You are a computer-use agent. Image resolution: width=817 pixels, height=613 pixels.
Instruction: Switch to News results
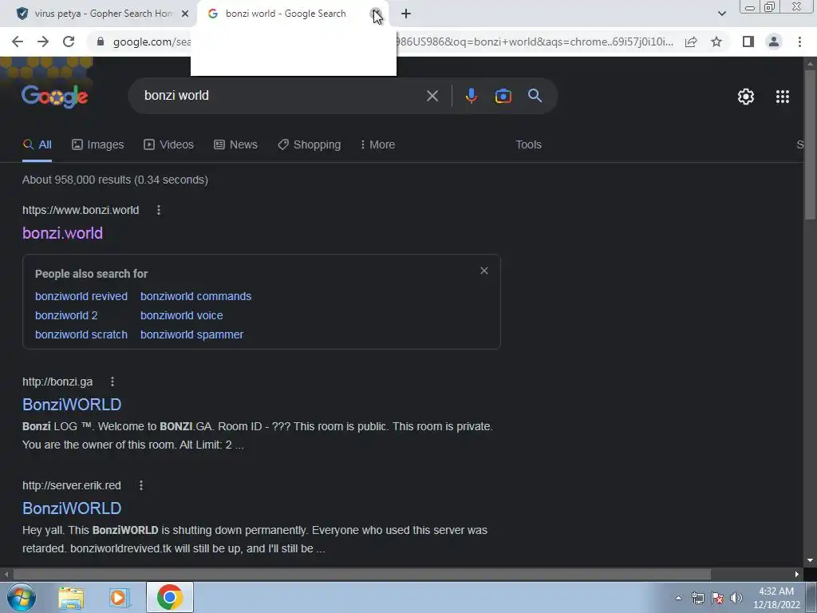tap(235, 145)
